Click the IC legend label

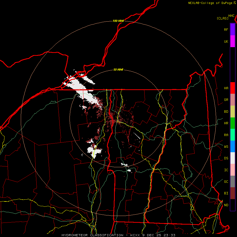coord(226,170)
